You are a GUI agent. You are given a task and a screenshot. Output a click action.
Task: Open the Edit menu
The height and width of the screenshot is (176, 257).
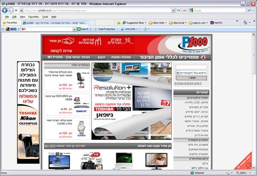tap(14, 17)
